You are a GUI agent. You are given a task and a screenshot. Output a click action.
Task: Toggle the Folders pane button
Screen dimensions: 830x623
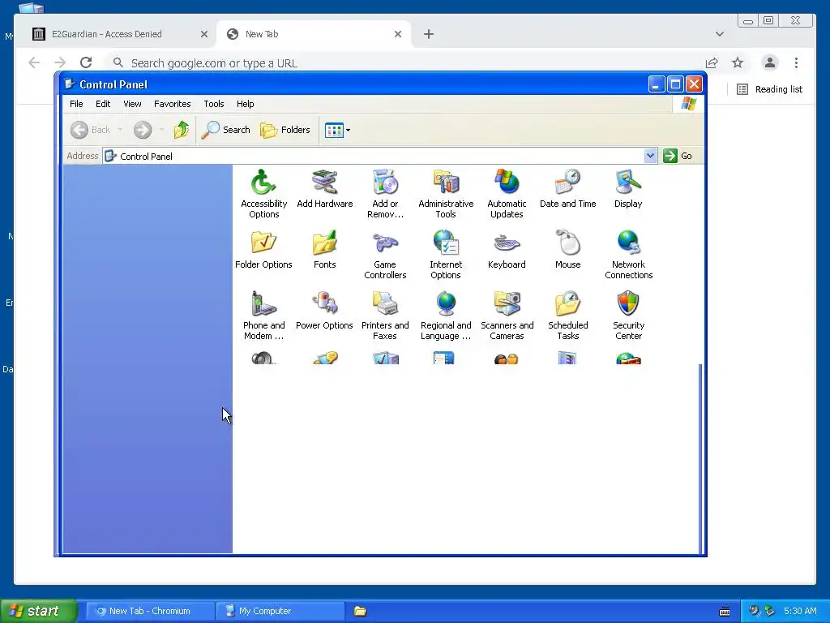(x=285, y=130)
